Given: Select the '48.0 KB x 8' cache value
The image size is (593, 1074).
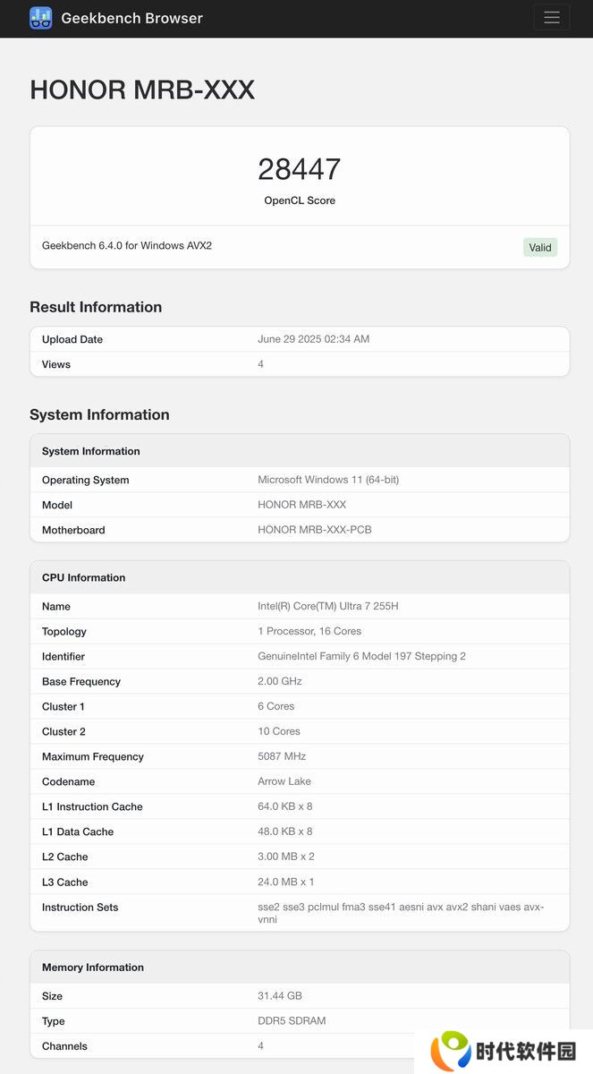Looking at the screenshot, I should (285, 831).
